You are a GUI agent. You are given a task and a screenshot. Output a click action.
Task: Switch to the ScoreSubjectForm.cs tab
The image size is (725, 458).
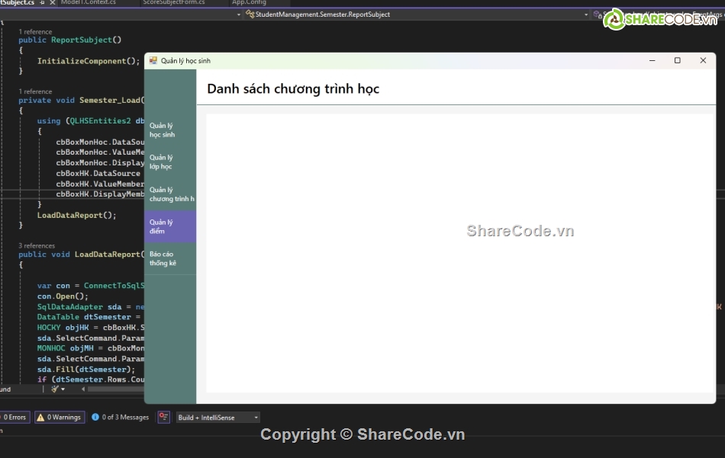[x=173, y=3]
